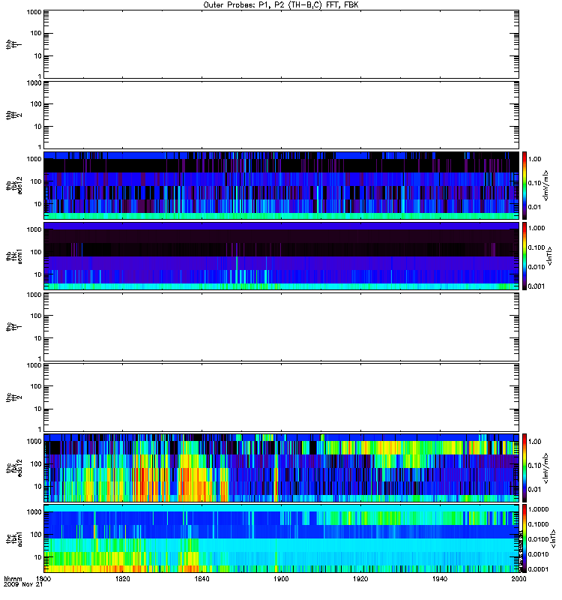Click the 0.01 label on thb edc12 color bar
This screenshot has height=600, width=562.
(534, 207)
